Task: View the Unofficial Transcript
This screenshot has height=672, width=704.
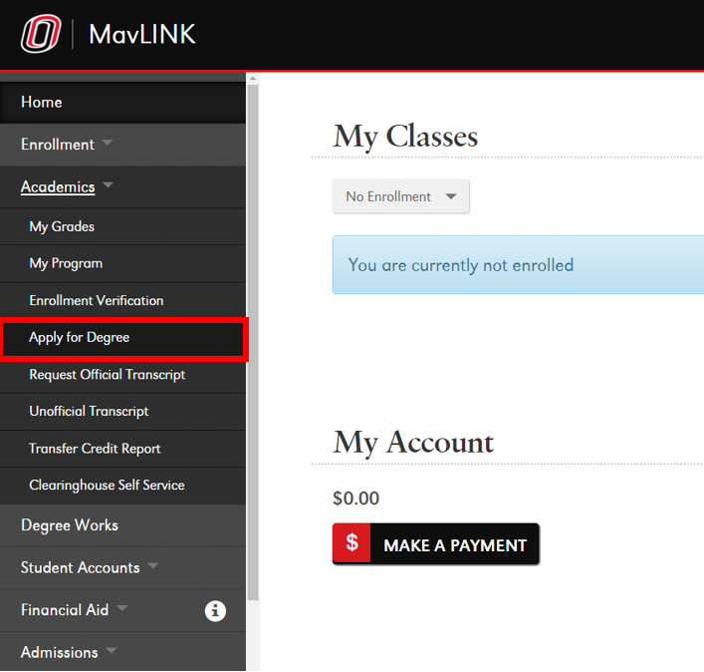Action: [89, 412]
